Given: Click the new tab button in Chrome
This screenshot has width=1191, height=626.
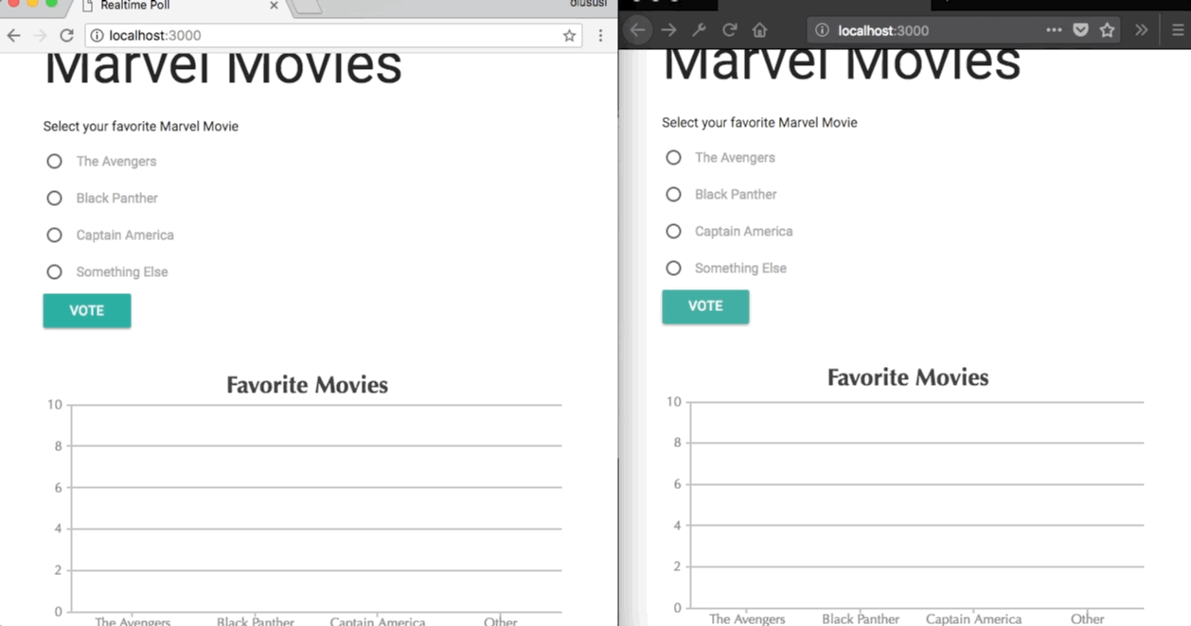Looking at the screenshot, I should (x=308, y=8).
